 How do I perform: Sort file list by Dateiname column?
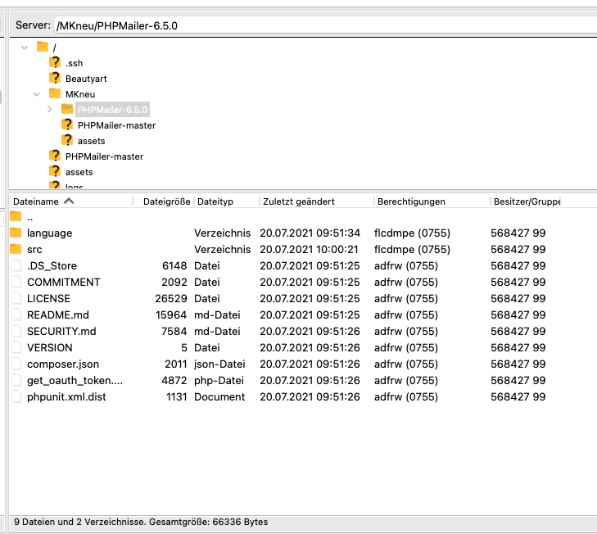point(37,201)
